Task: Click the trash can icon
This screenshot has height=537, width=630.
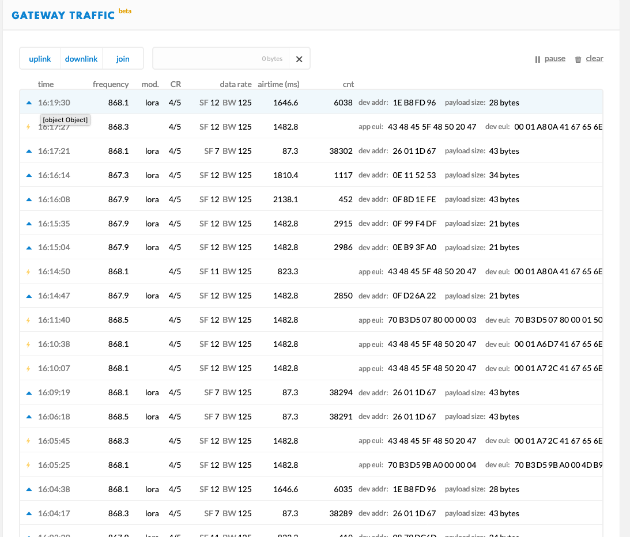Action: 578,59
